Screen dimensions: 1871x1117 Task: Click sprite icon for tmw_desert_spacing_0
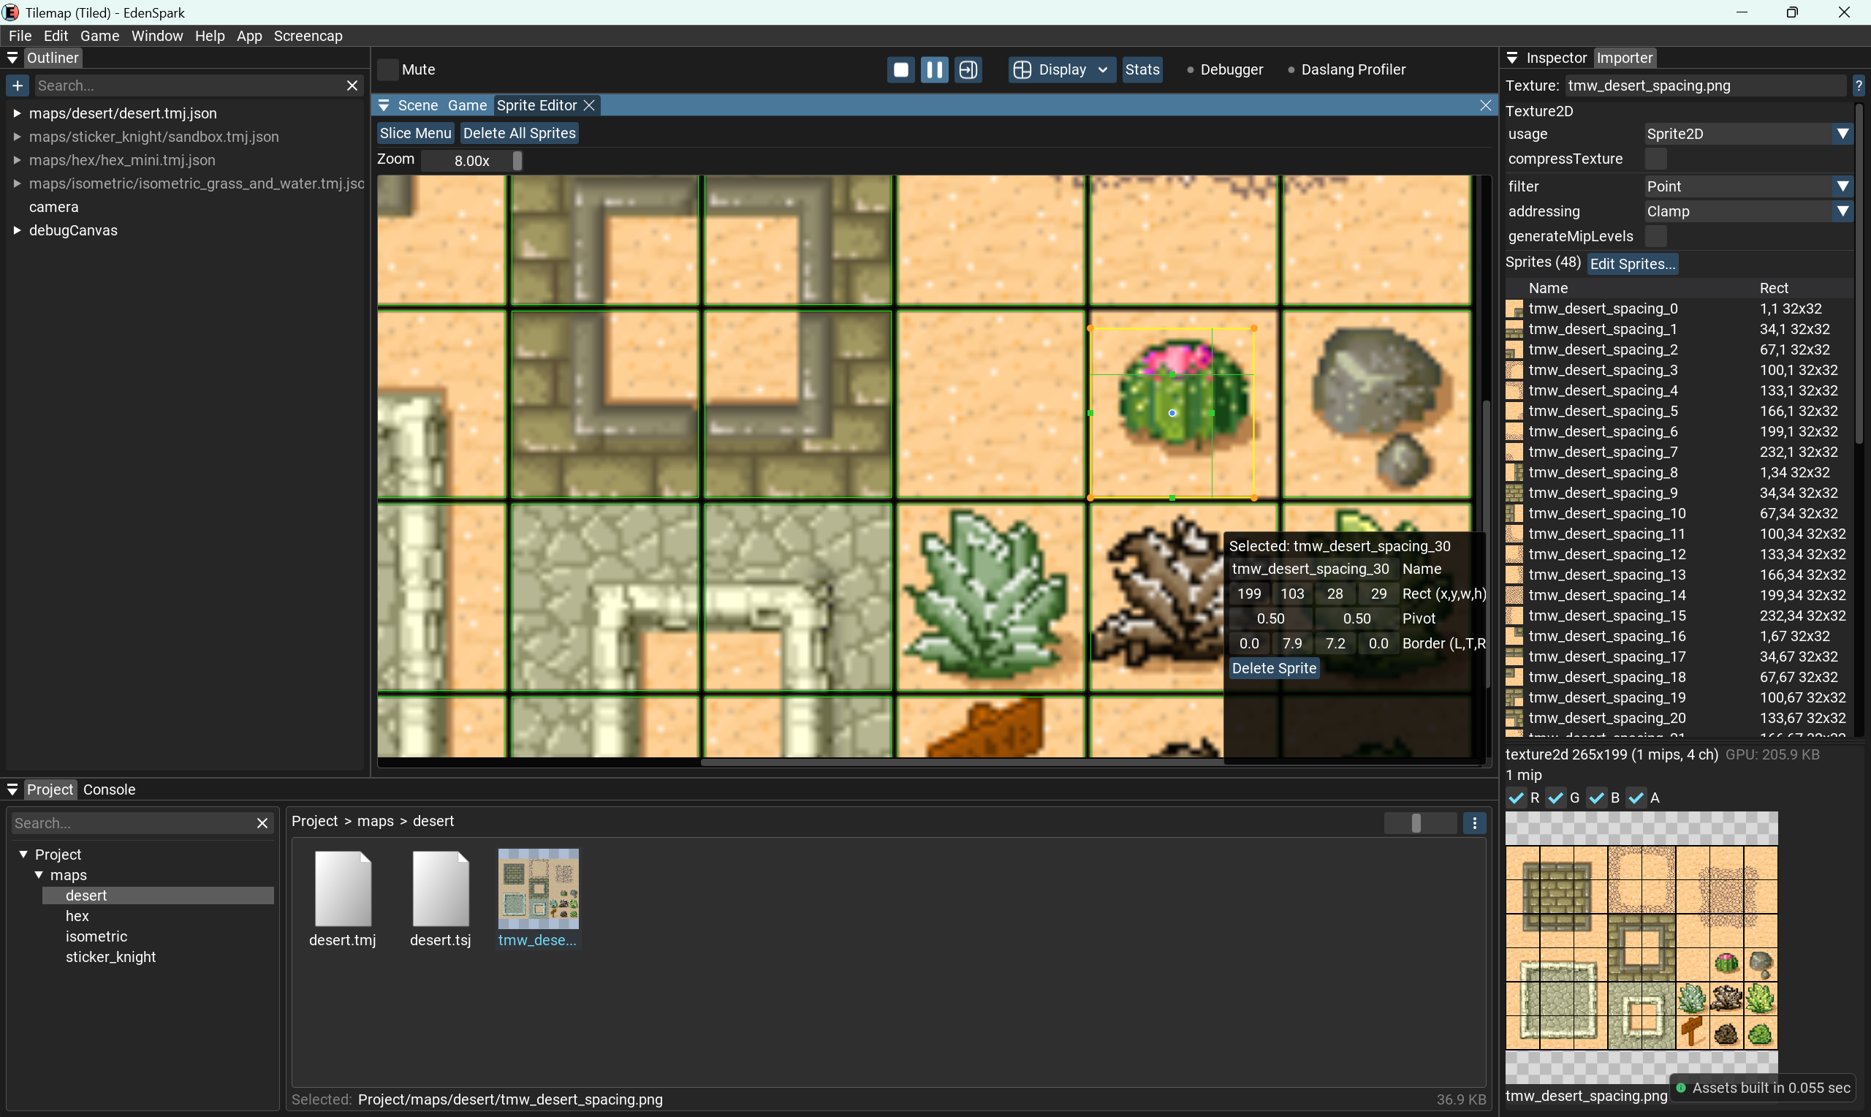coord(1514,308)
